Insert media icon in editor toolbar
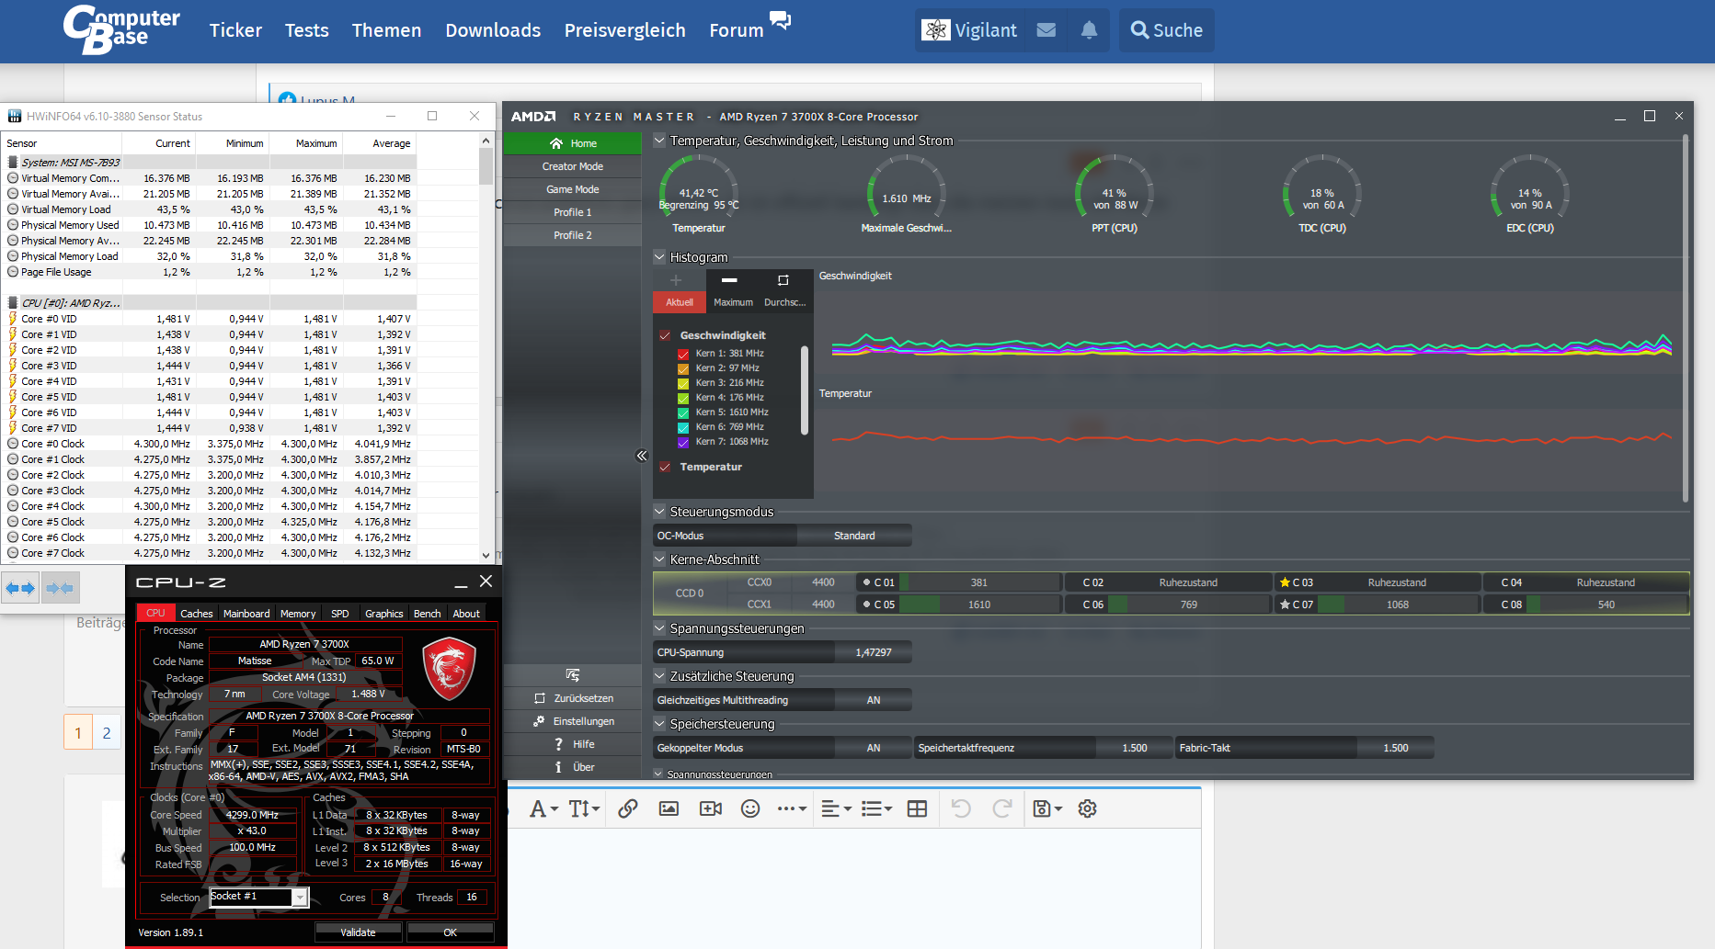This screenshot has width=1715, height=949. tap(711, 808)
